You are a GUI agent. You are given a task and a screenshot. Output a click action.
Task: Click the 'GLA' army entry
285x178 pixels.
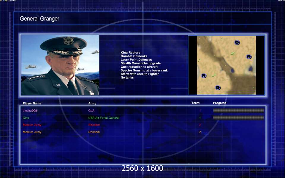pyautogui.click(x=91, y=111)
